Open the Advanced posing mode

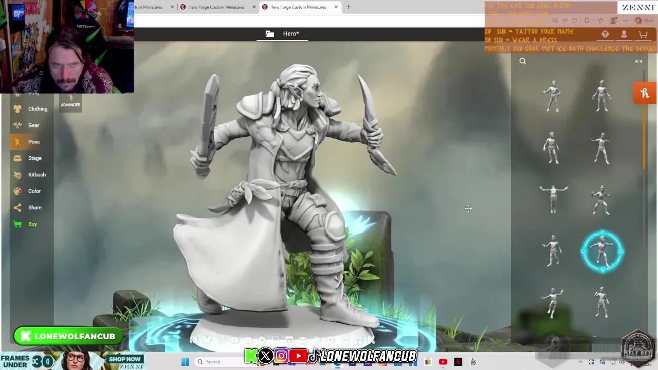pos(70,101)
